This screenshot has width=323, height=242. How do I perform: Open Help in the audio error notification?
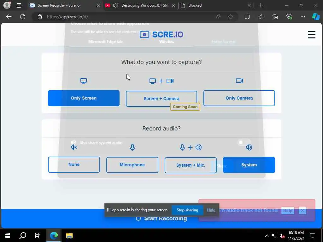point(288,210)
